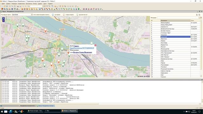Click the Менеджер input field
The width and height of the screenshot is (203, 114).
click(178, 18)
